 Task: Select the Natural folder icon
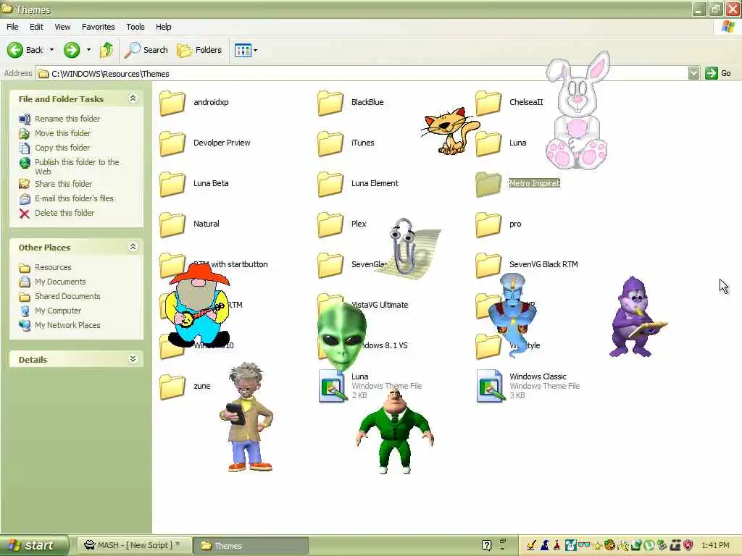(172, 224)
